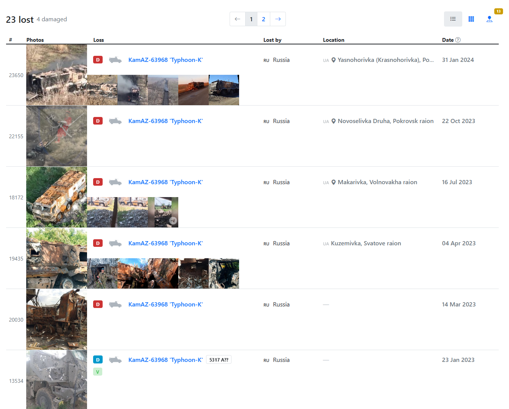Screen dimensions: 509x409
Task: Open KamAZ-63968 link dated 04 Apr 2023
Action: [x=165, y=243]
